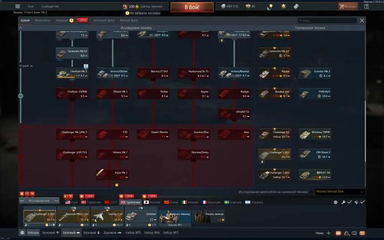Viewport: 384px width, 240px height.
Task: Click the research tree vertical scrollbar
Action: (365, 131)
